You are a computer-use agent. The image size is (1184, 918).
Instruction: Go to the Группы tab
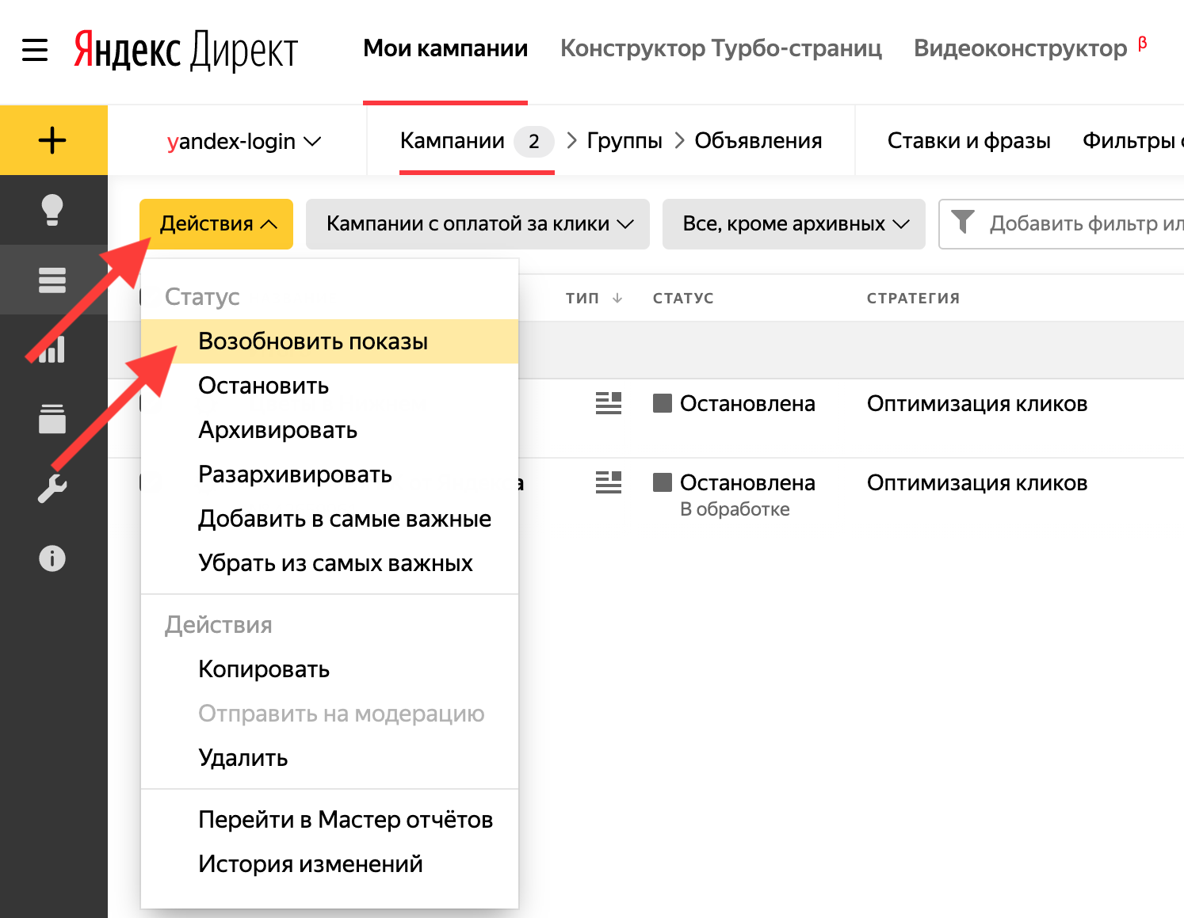point(624,141)
